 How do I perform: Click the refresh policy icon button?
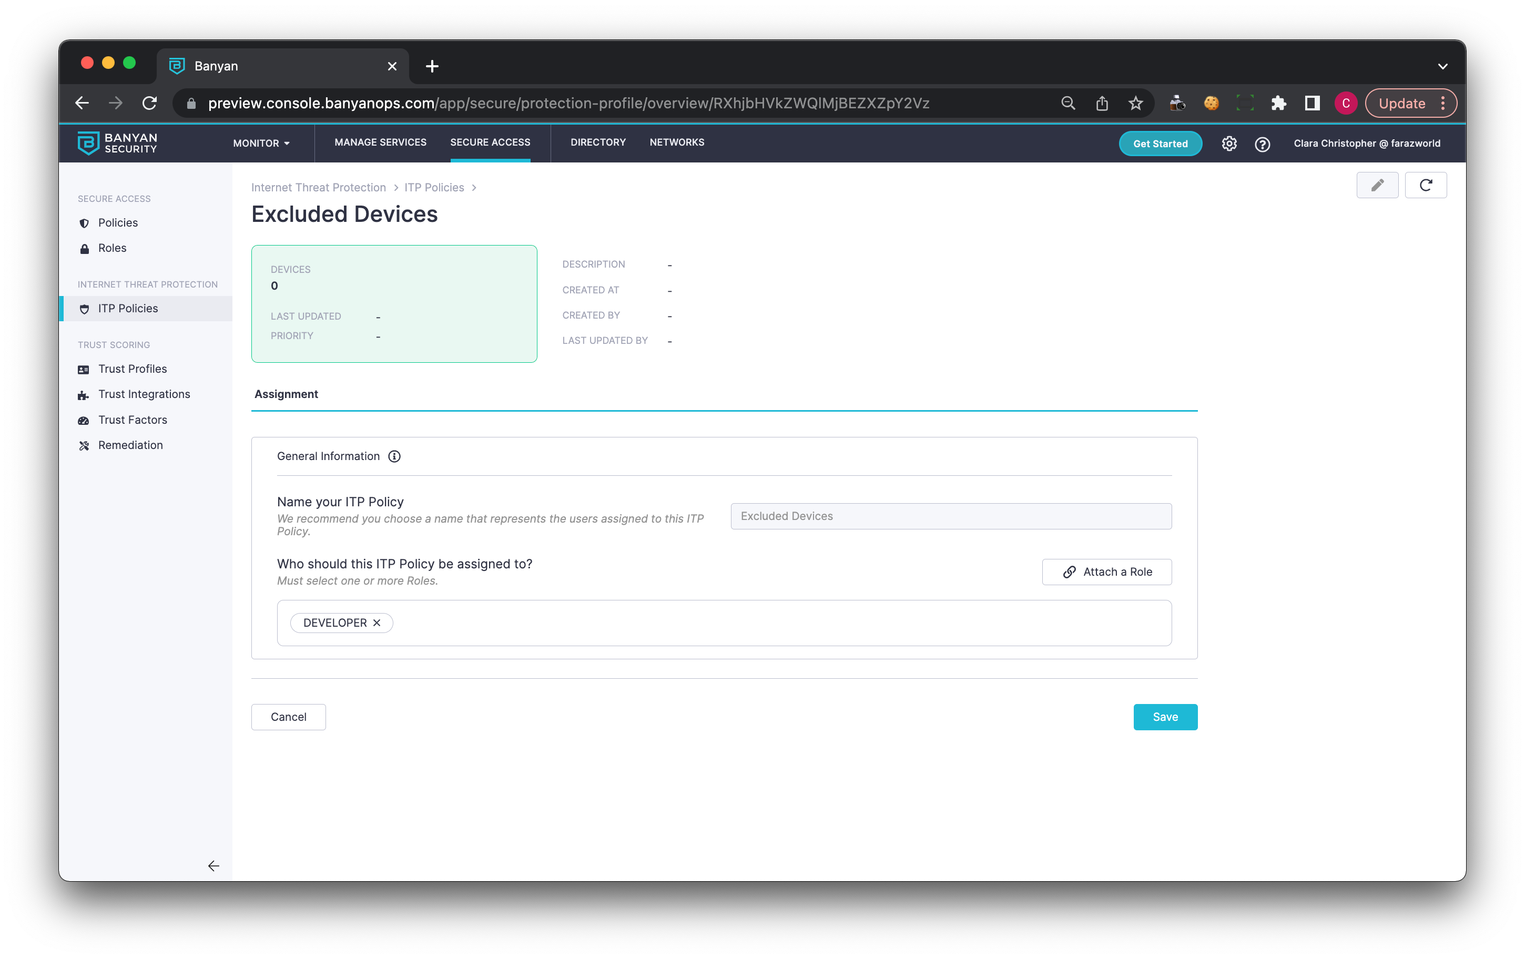(1425, 185)
